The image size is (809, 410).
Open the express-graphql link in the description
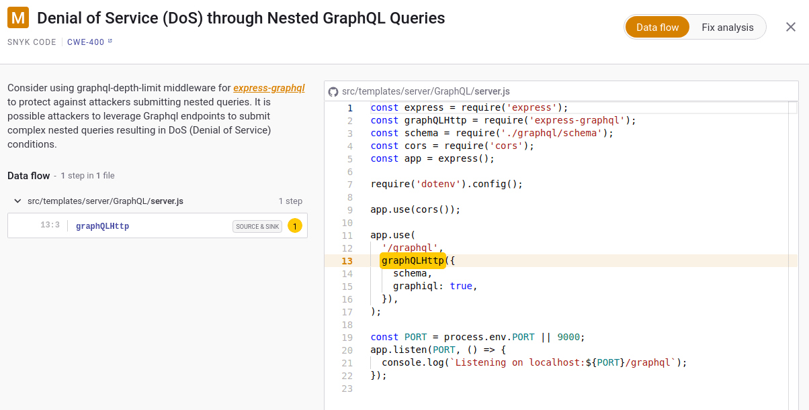pos(269,87)
